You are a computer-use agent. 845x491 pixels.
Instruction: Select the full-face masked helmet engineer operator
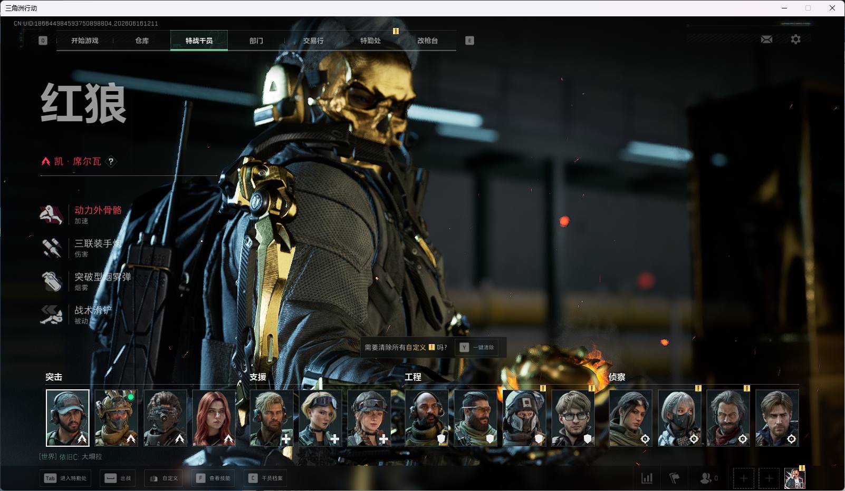pyautogui.click(x=524, y=418)
